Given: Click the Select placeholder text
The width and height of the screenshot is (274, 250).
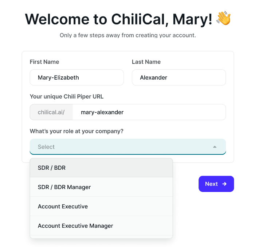Looking at the screenshot, I should (46, 147).
